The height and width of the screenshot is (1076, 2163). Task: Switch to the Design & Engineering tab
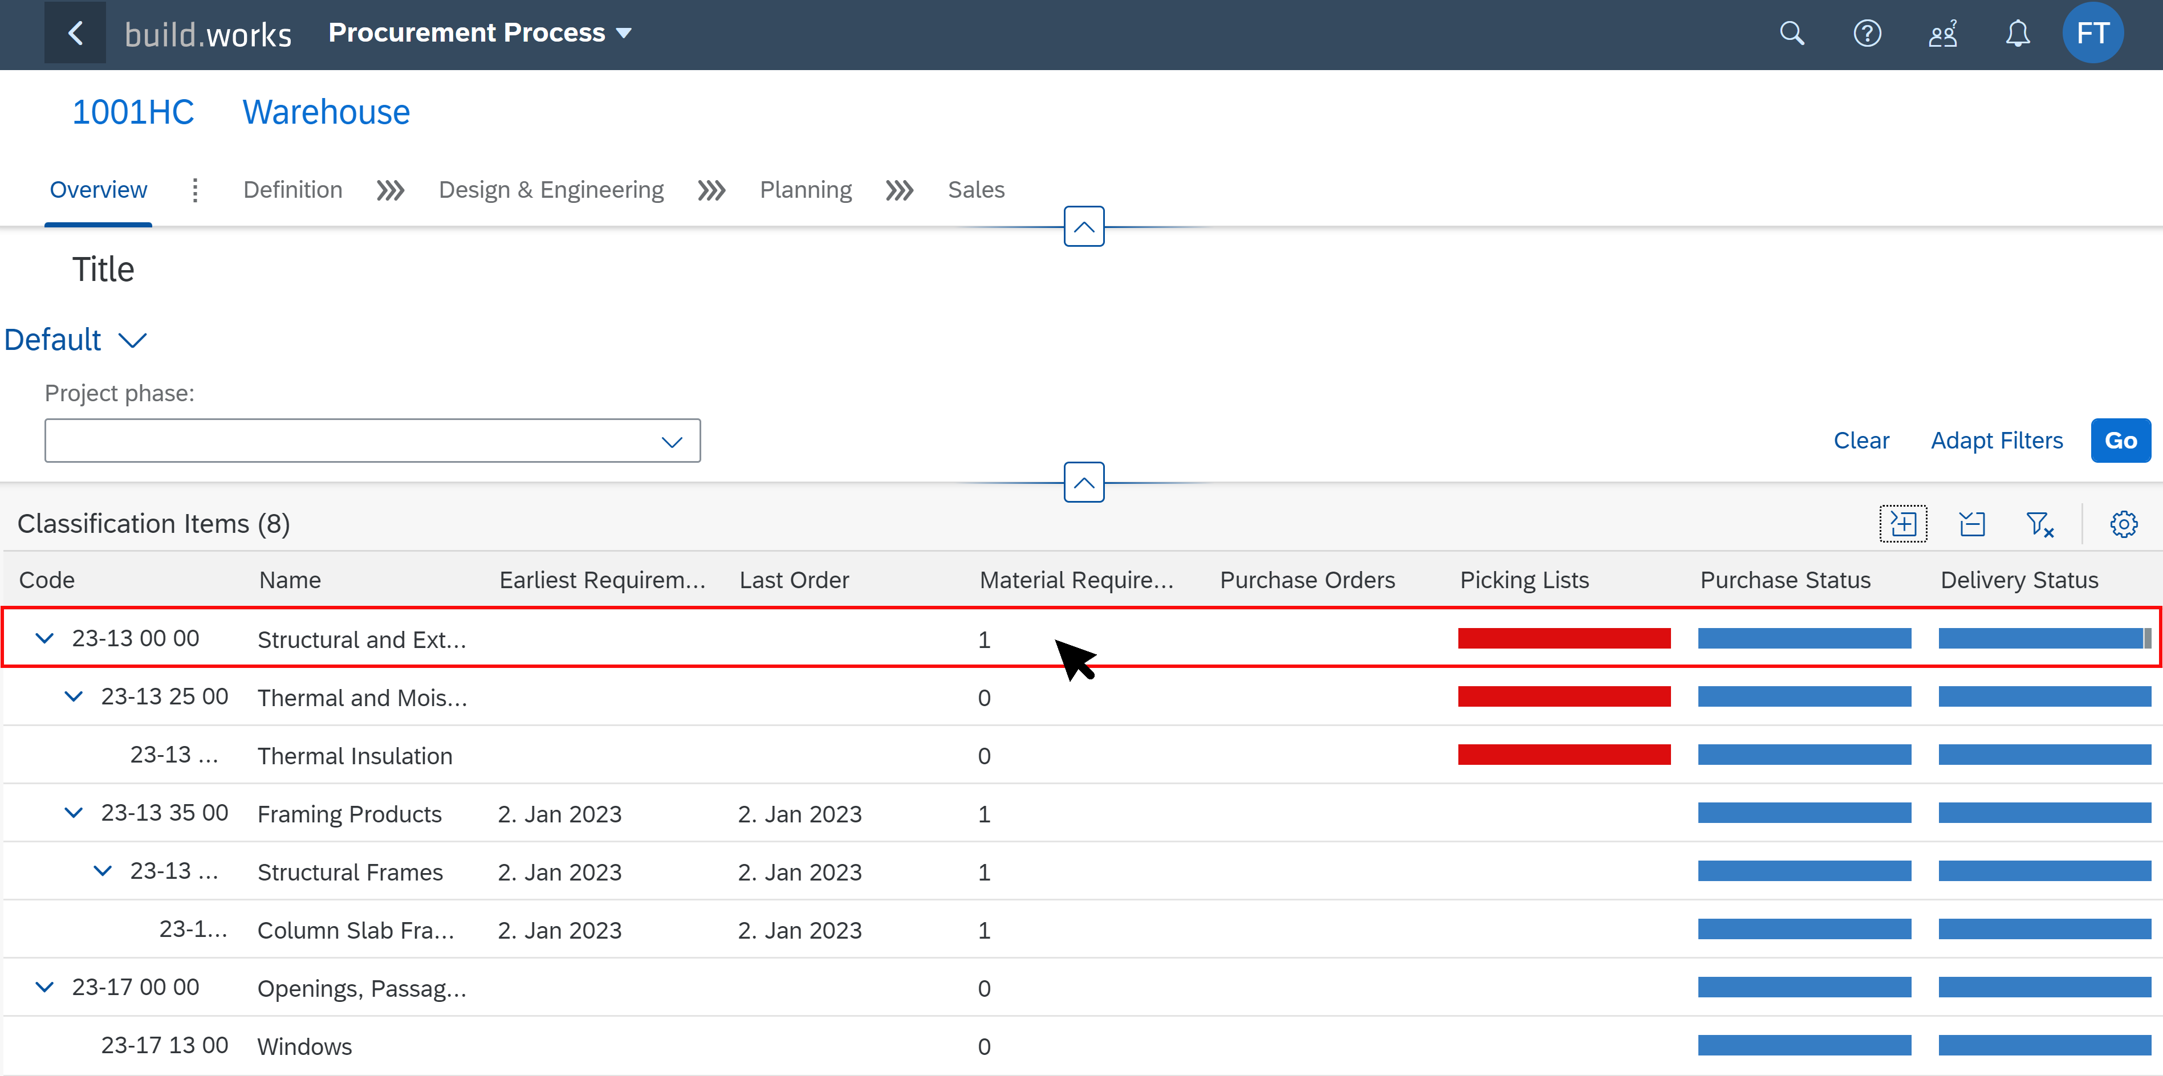pyautogui.click(x=551, y=190)
